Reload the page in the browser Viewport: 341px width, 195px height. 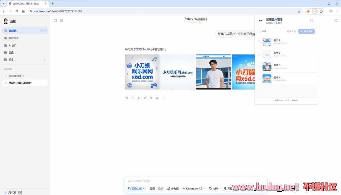click(x=17, y=11)
